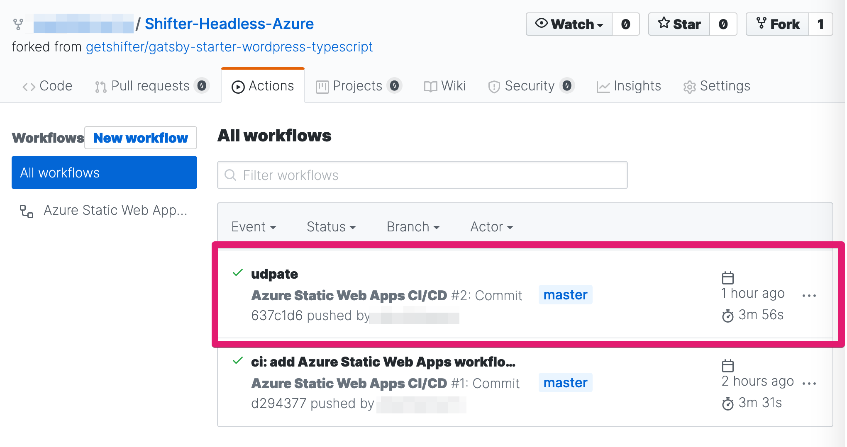Click Azure Static Web Apps CI/CD #1 workflow name
The width and height of the screenshot is (847, 447).
349,383
